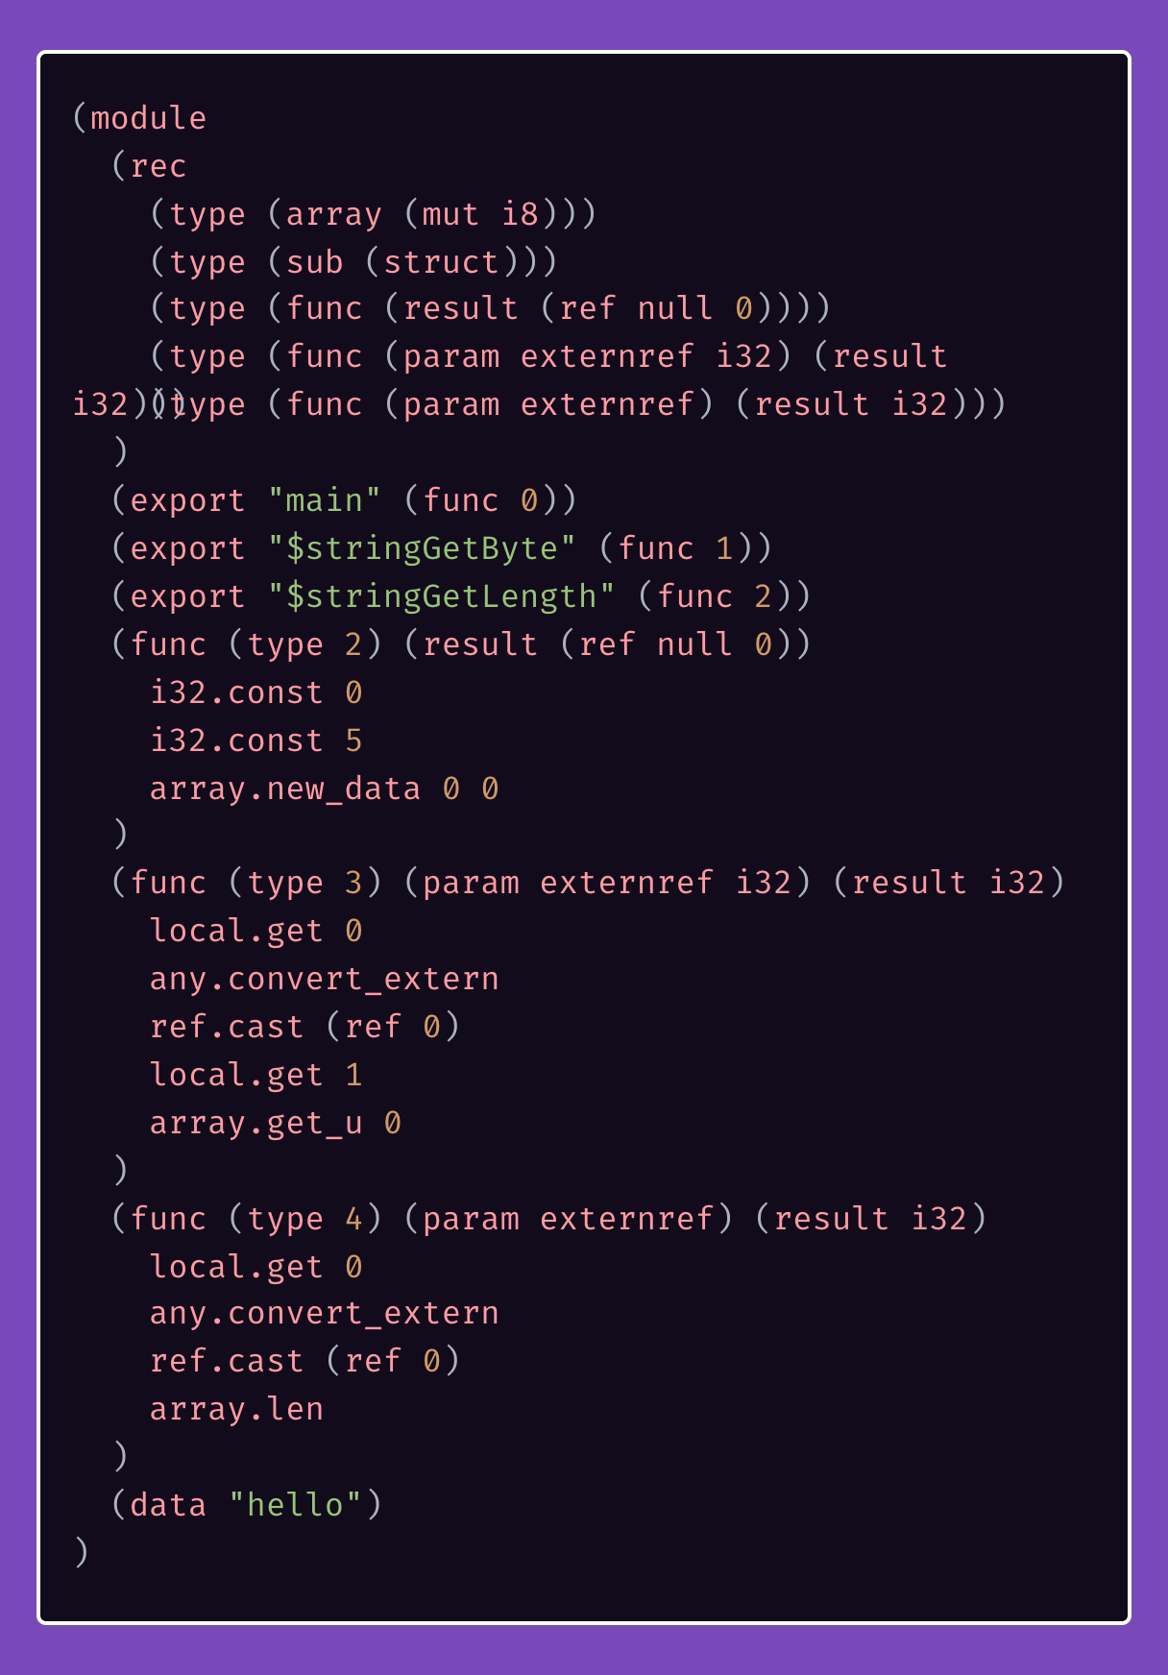
Task: Click the "array.len" instruction
Action: (236, 1409)
